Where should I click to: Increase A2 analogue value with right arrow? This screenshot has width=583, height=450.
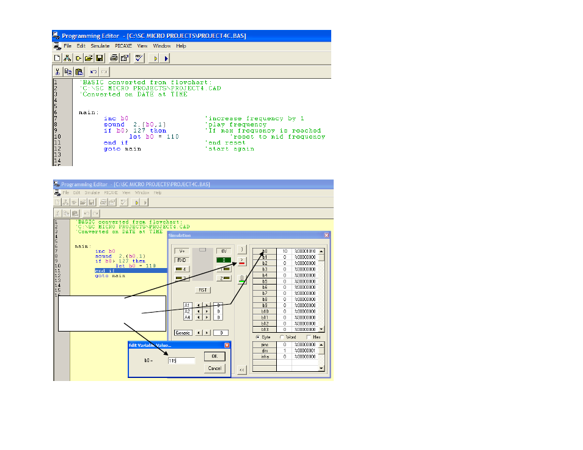point(207,311)
